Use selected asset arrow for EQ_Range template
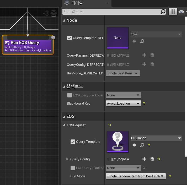The height and width of the screenshot is (185, 187). [134, 145]
